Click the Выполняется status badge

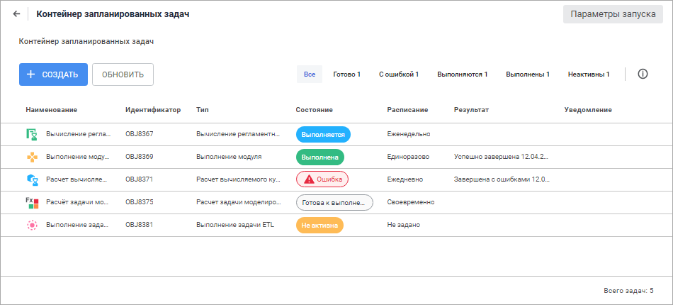323,133
